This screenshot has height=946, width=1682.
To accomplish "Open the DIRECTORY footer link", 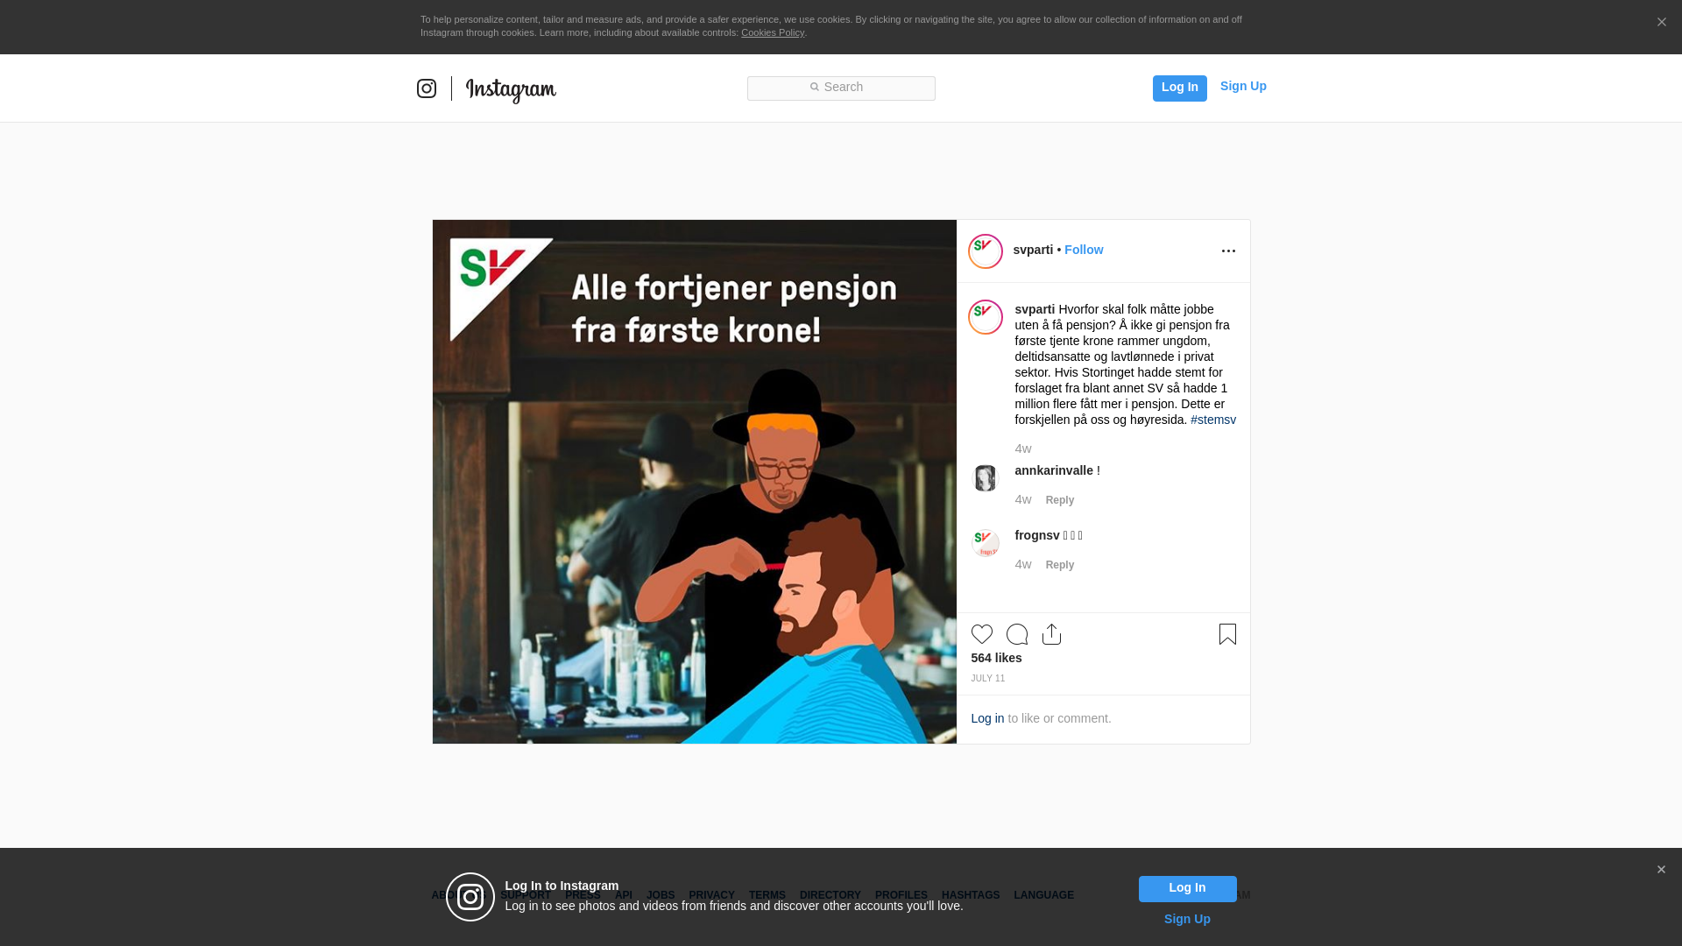I will pyautogui.click(x=830, y=895).
